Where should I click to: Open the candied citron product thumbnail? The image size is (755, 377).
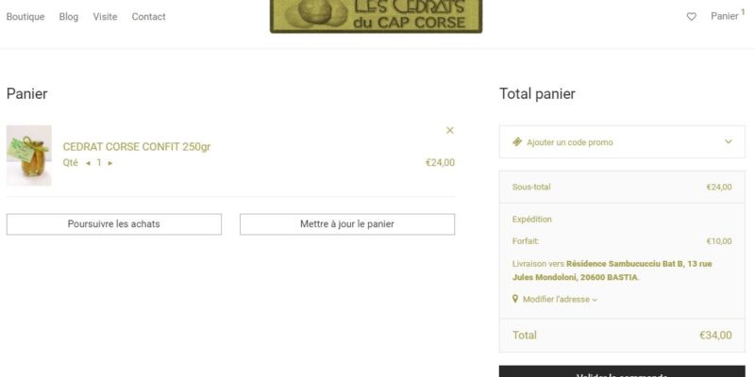click(x=29, y=156)
